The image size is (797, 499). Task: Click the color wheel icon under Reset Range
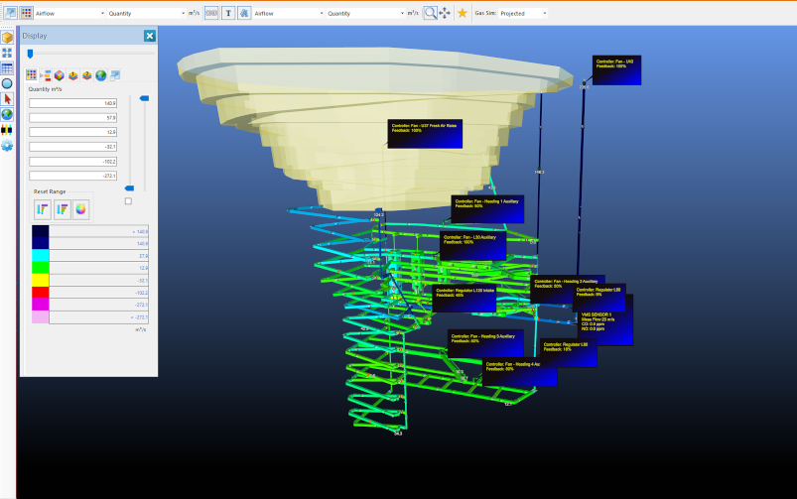(x=80, y=208)
